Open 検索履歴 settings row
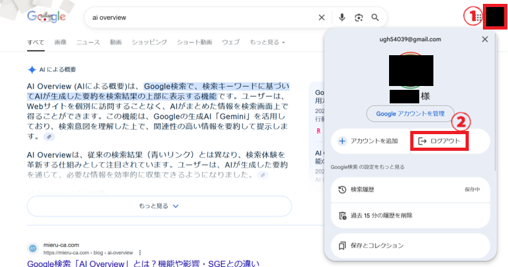This screenshot has width=508, height=267. pyautogui.click(x=410, y=190)
